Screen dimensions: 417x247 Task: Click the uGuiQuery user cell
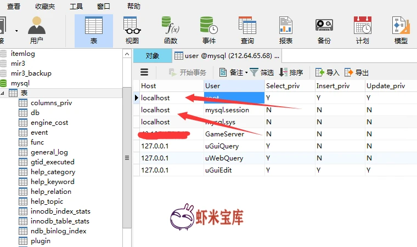[234, 146]
